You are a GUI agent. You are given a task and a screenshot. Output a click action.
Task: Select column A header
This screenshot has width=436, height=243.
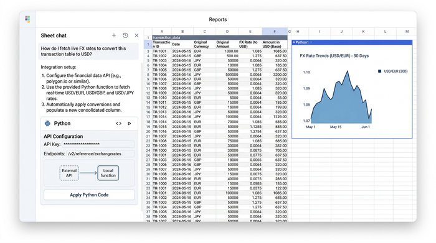(162, 31)
